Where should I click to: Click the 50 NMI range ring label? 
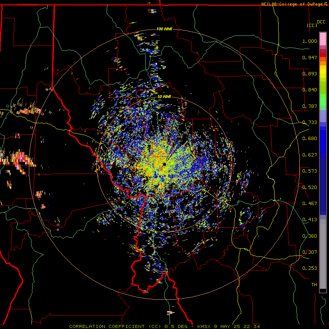point(164,97)
